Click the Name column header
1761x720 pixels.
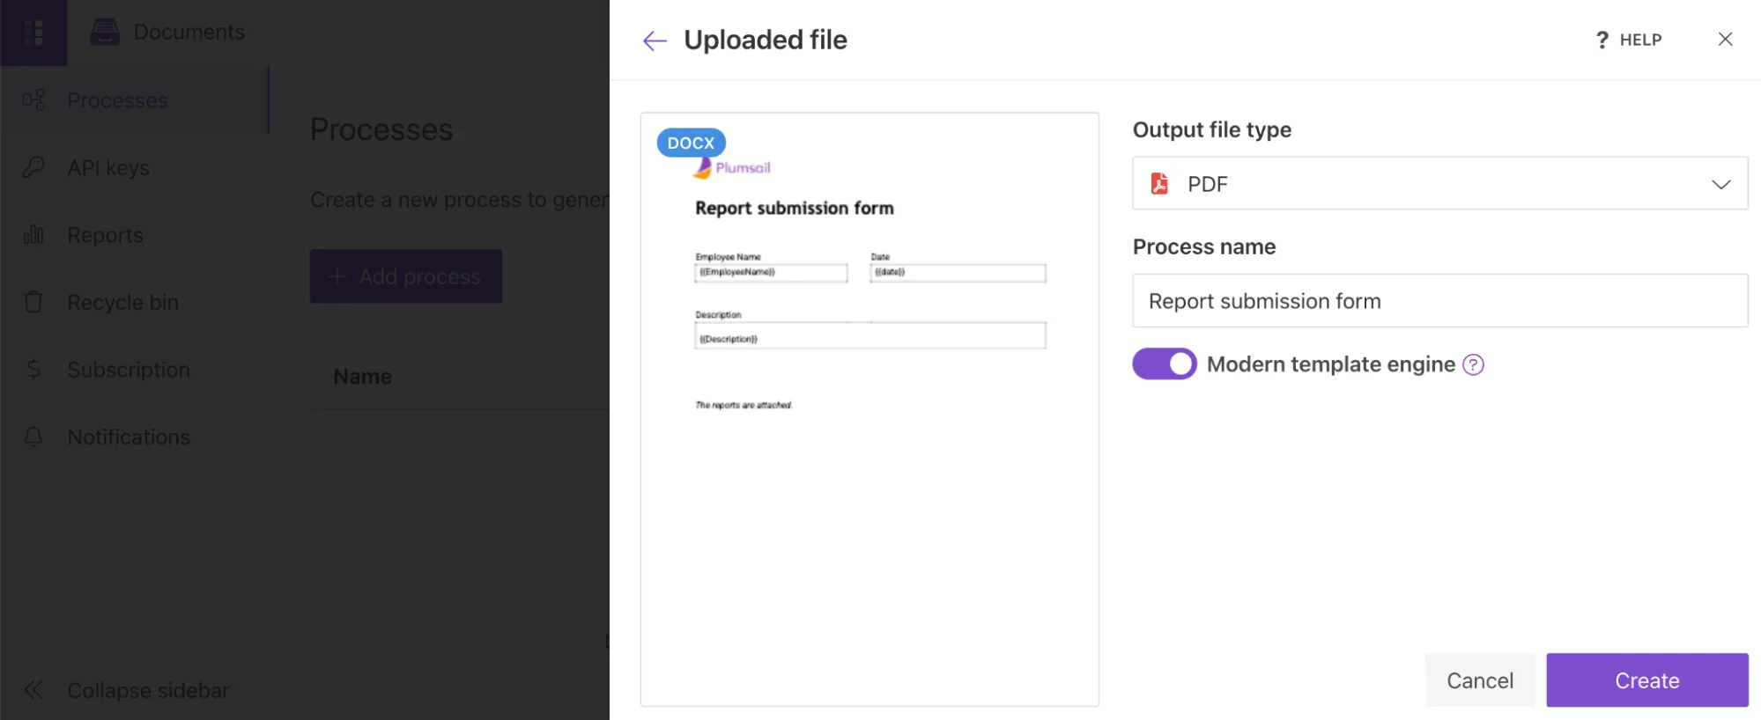(x=362, y=377)
